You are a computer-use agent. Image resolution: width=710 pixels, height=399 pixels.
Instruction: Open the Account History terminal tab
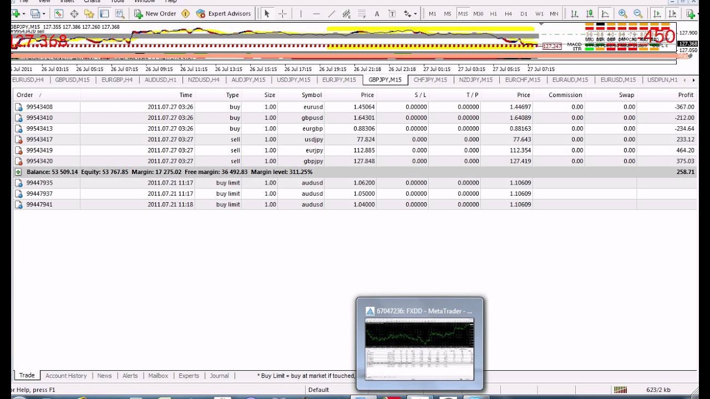[66, 376]
